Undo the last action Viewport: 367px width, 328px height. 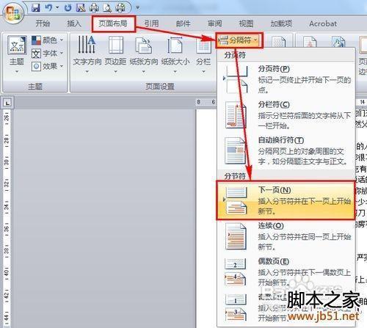tap(48, 8)
